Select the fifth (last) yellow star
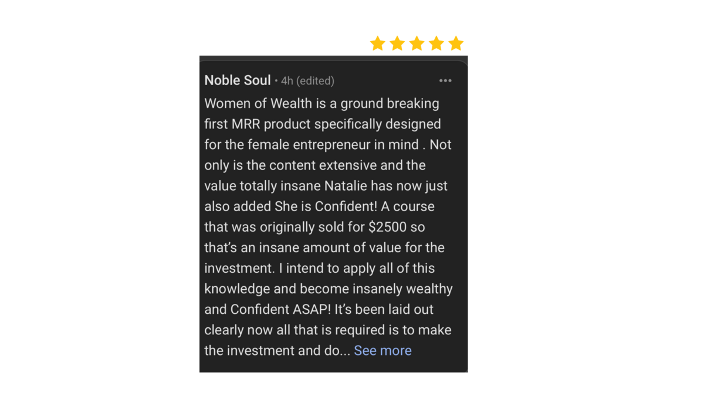This screenshot has height=396, width=704. click(456, 43)
